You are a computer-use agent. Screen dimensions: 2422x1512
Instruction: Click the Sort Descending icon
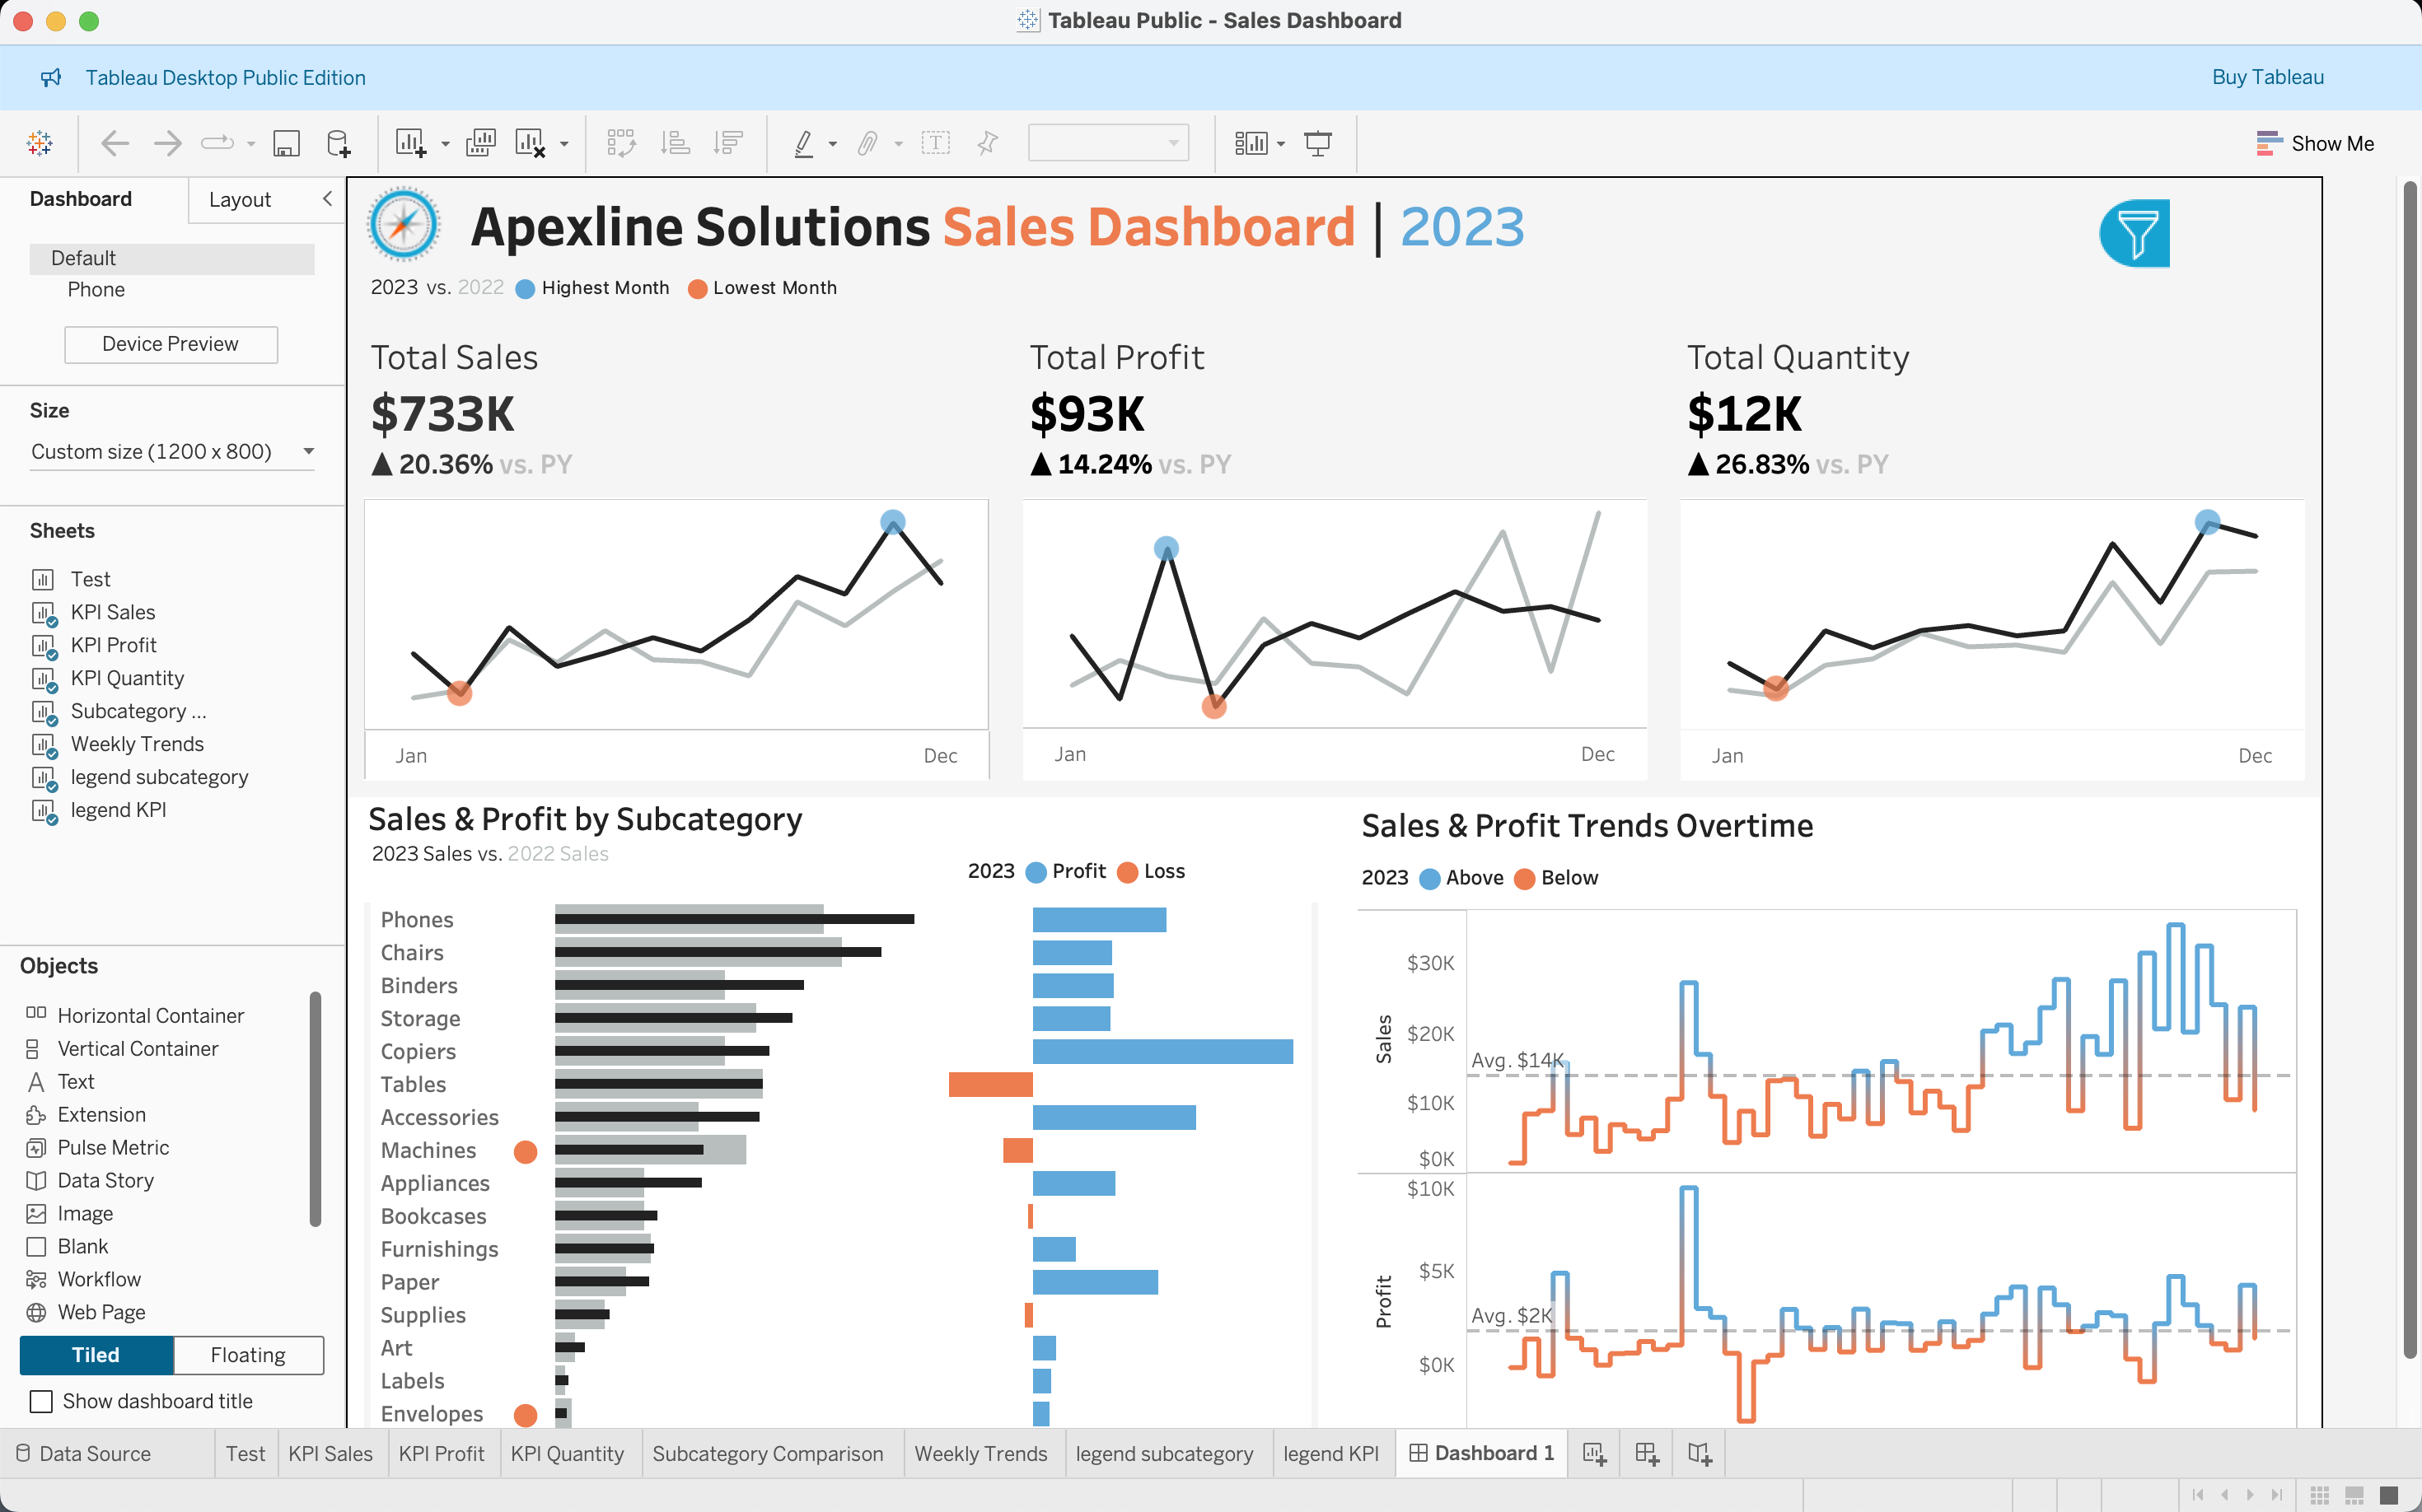(728, 143)
